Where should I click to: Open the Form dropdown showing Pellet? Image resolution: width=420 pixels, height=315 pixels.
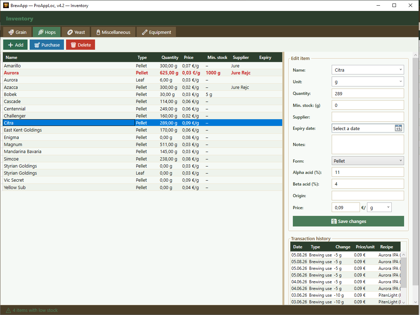[x=367, y=161]
